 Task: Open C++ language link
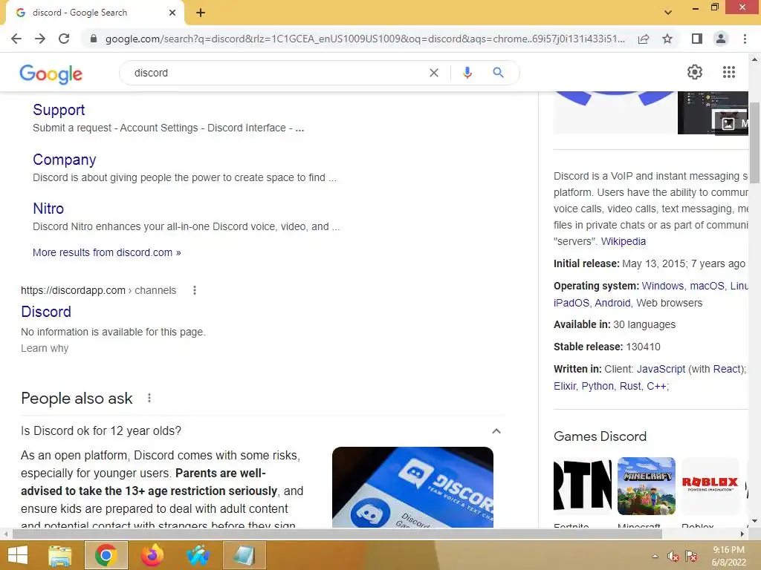coord(657,386)
